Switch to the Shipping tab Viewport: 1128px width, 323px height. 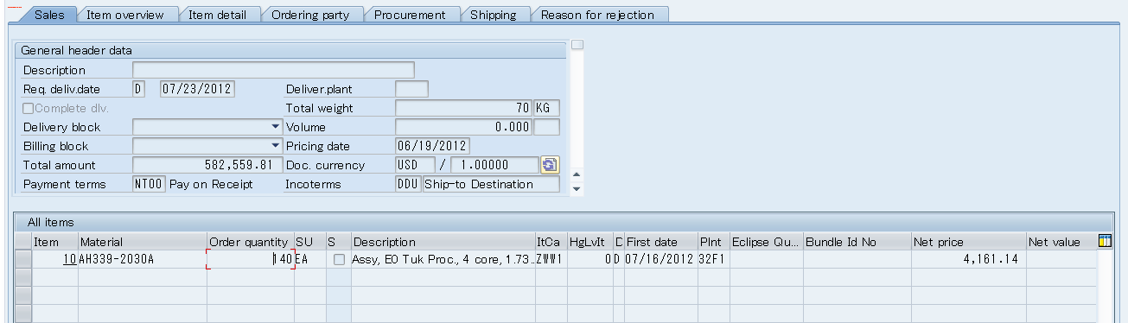(x=494, y=15)
